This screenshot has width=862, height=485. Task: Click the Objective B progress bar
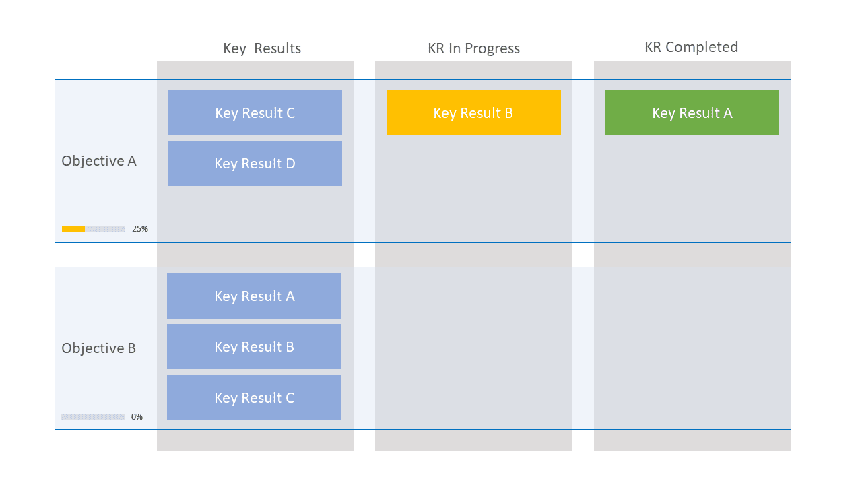[x=93, y=417]
